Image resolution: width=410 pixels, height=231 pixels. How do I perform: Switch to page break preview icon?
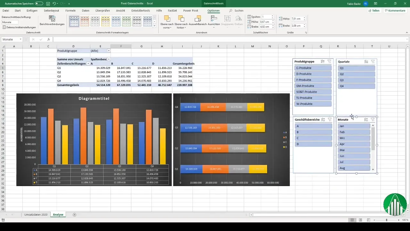[x=368, y=220]
